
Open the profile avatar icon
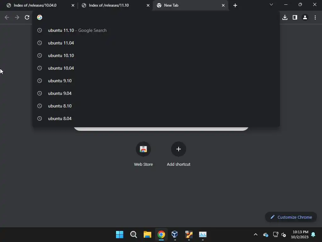(305, 18)
